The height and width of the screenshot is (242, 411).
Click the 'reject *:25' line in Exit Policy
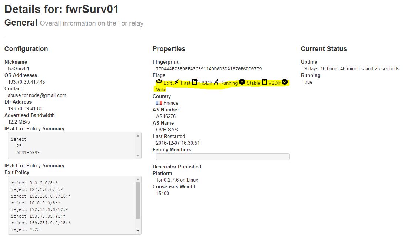pos(25,229)
